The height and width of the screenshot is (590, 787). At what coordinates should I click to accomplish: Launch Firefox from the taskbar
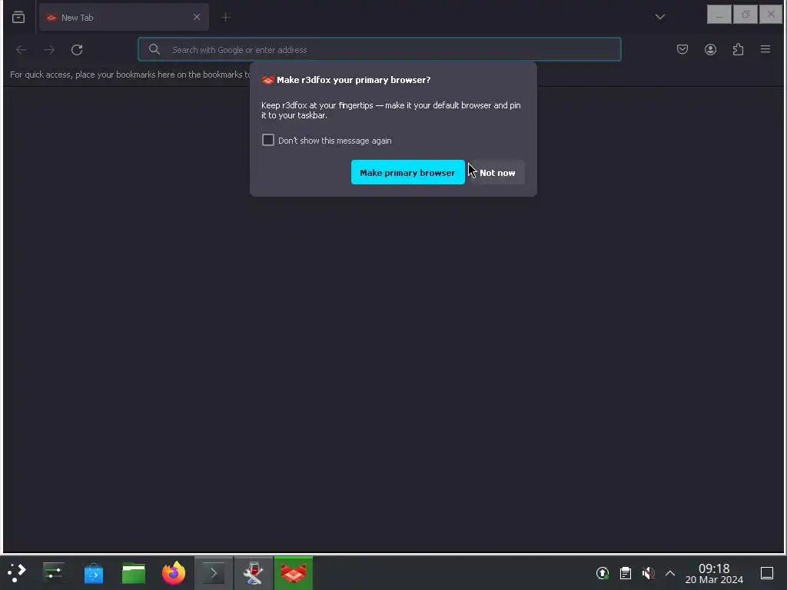click(174, 572)
